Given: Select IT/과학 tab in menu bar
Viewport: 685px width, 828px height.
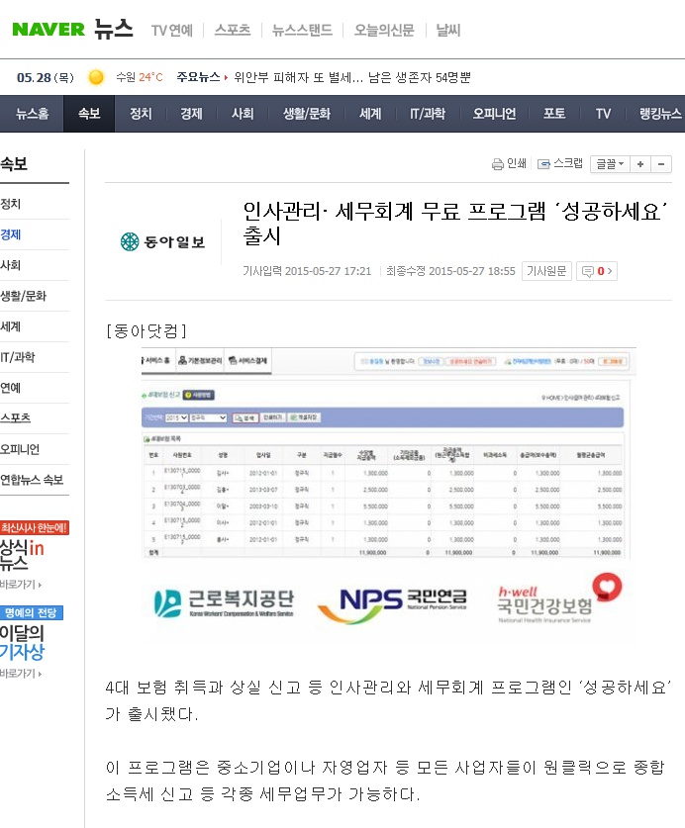Looking at the screenshot, I should (x=427, y=114).
